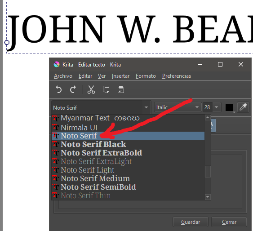
Task: Copy text with the copy icon
Action: [x=106, y=89]
